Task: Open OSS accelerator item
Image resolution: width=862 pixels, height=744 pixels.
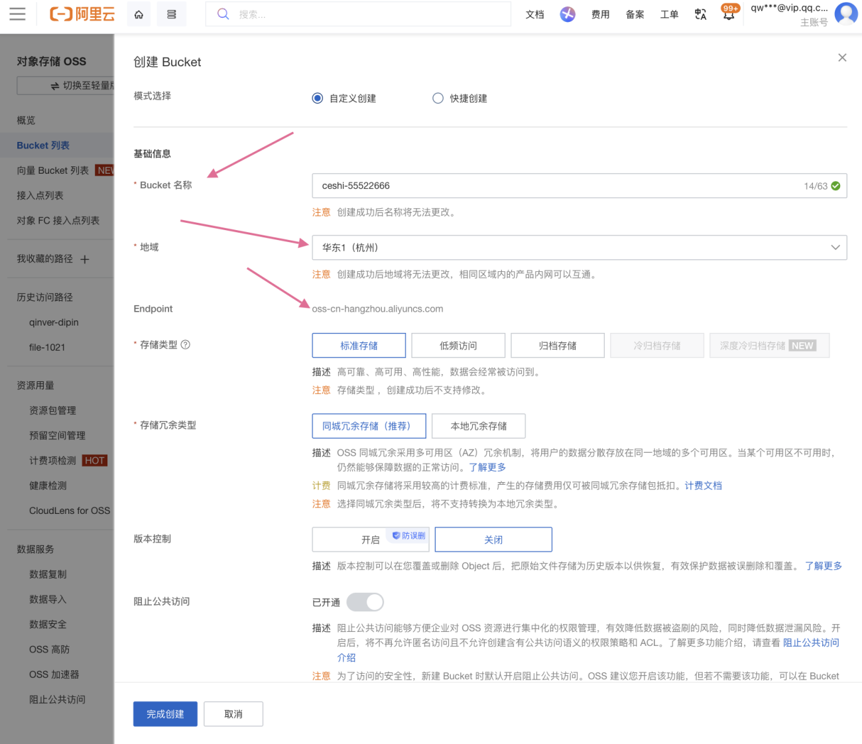Action: (x=54, y=674)
